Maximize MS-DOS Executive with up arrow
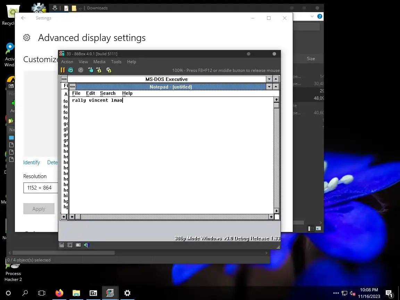This screenshot has width=400, height=300. point(276,79)
